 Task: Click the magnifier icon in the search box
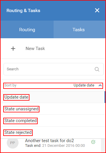(97, 69)
